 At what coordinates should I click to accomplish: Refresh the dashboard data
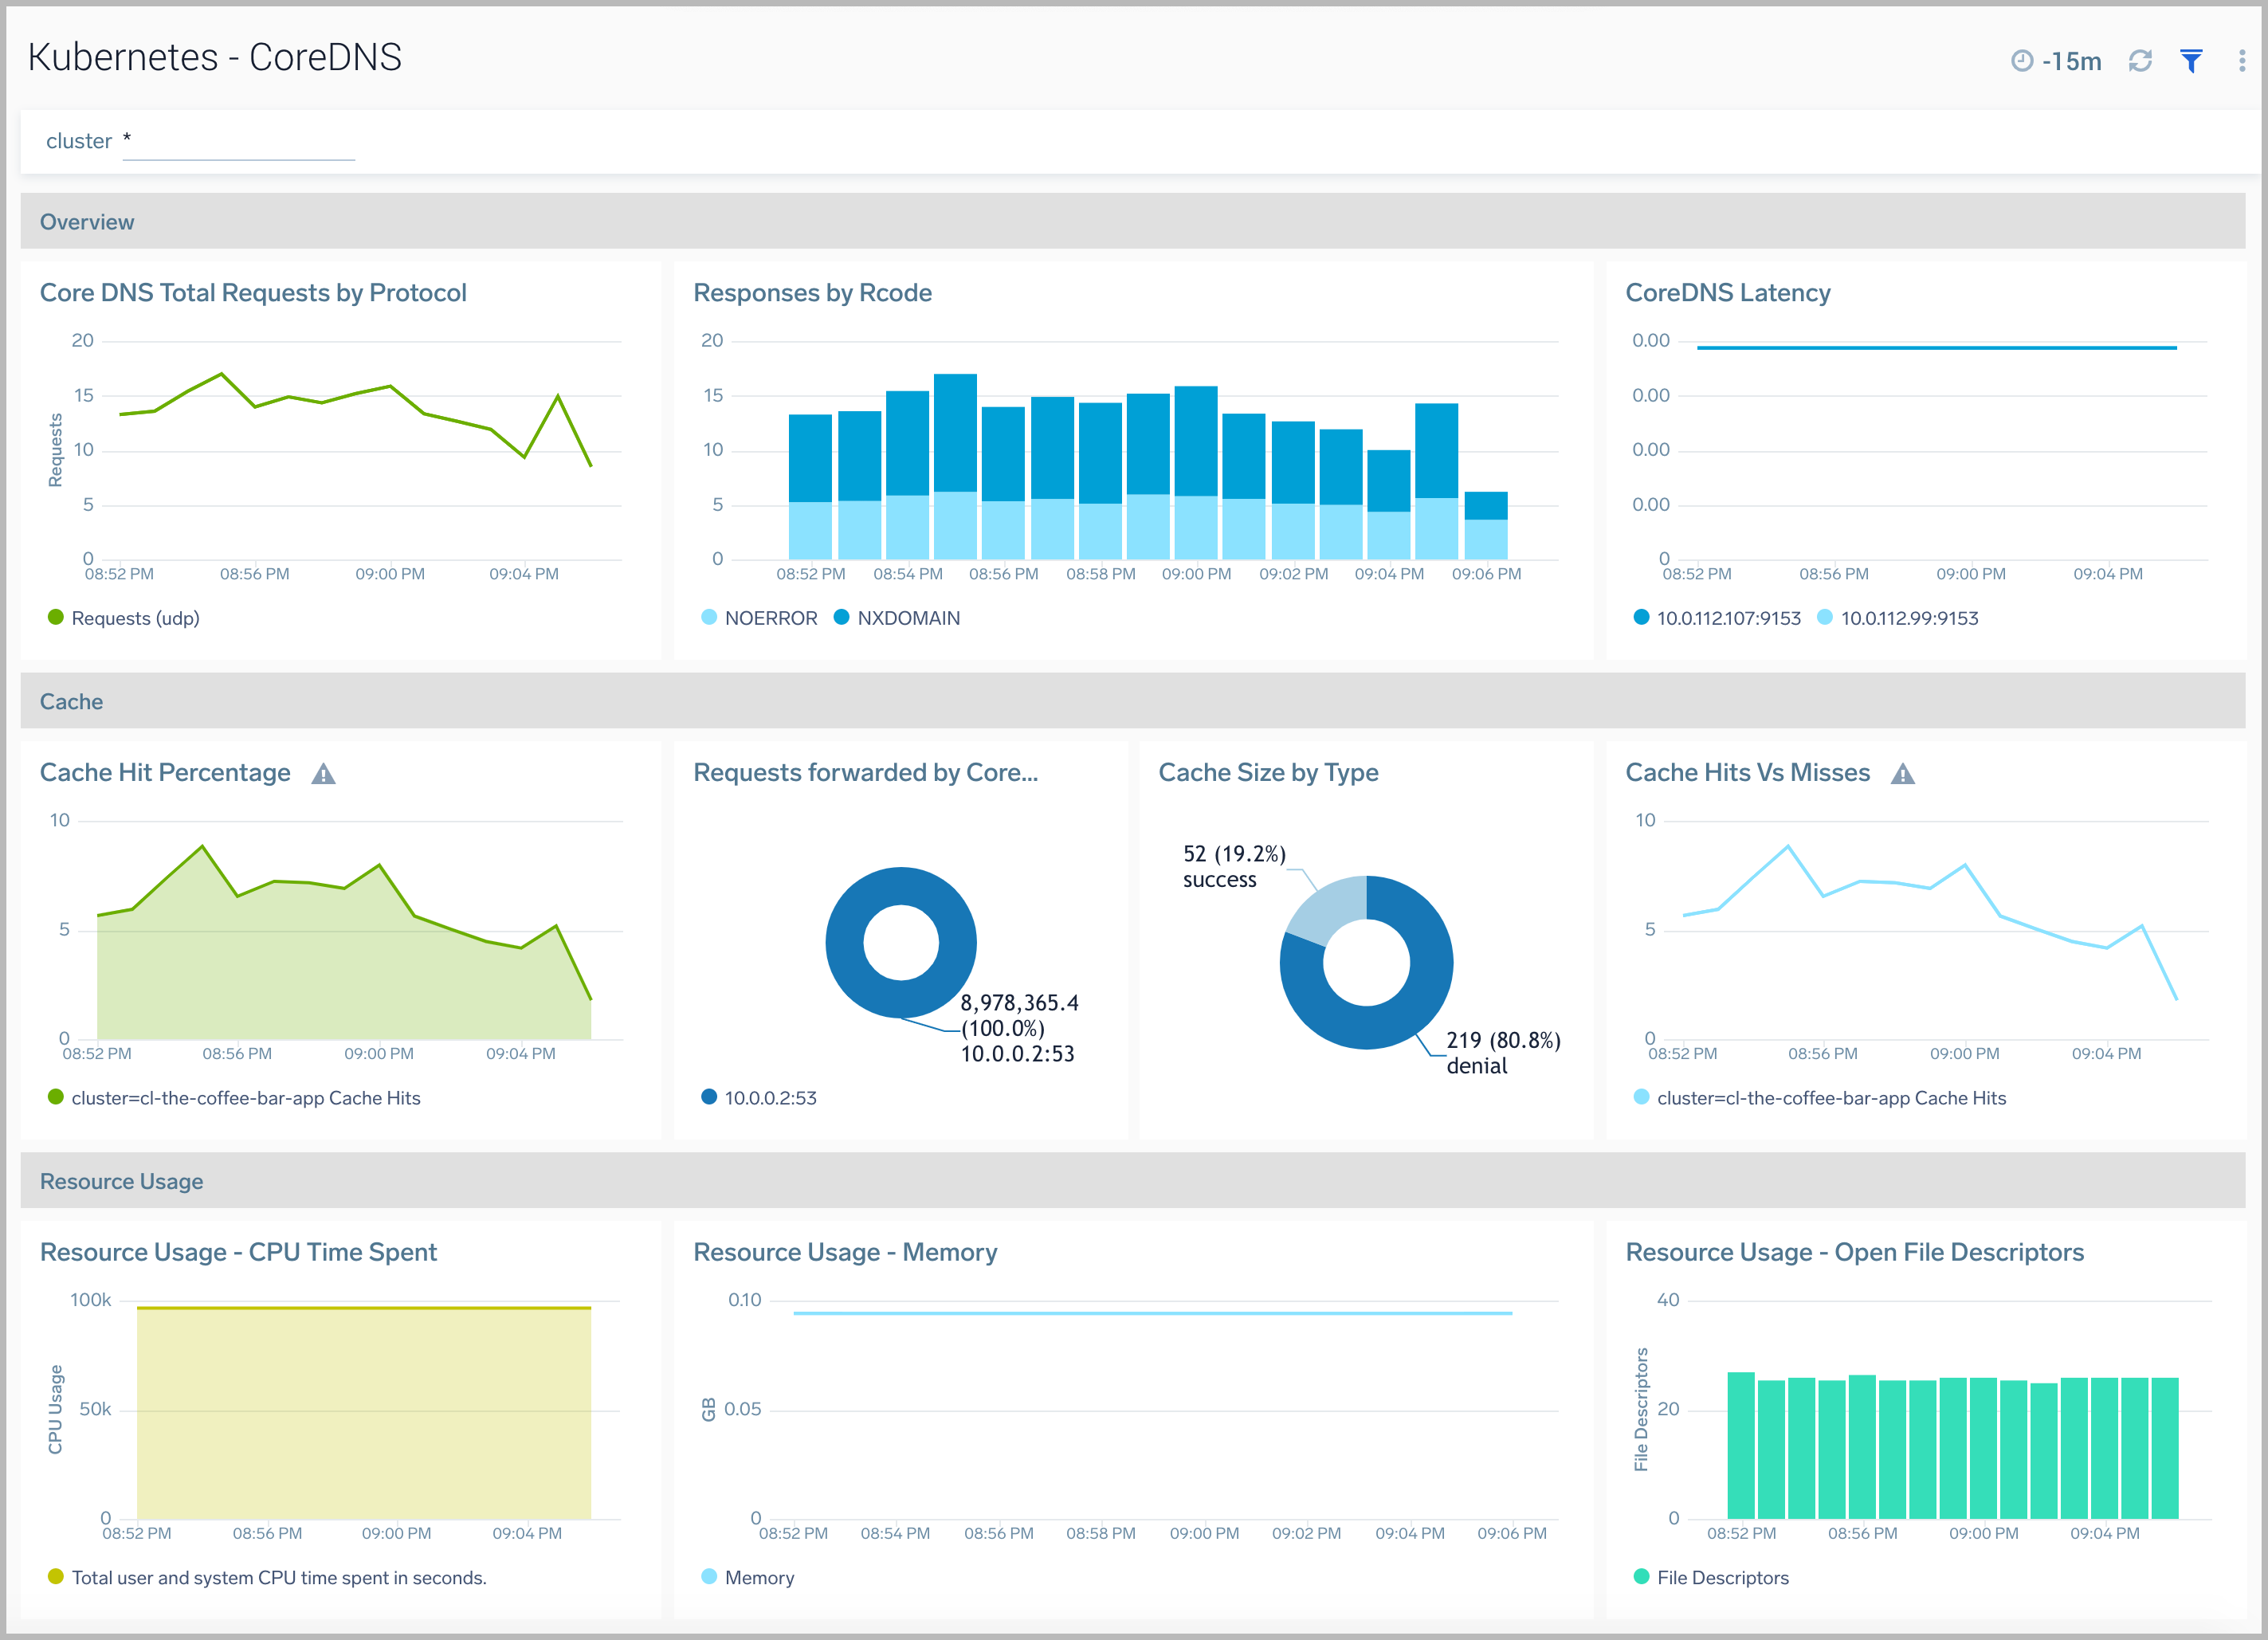coord(2140,60)
